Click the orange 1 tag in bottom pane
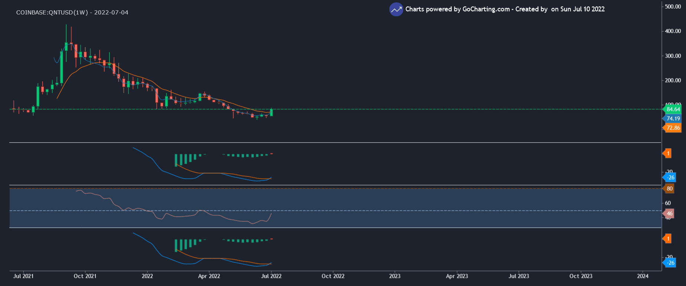Screen dimensions: 686x286 [668, 239]
